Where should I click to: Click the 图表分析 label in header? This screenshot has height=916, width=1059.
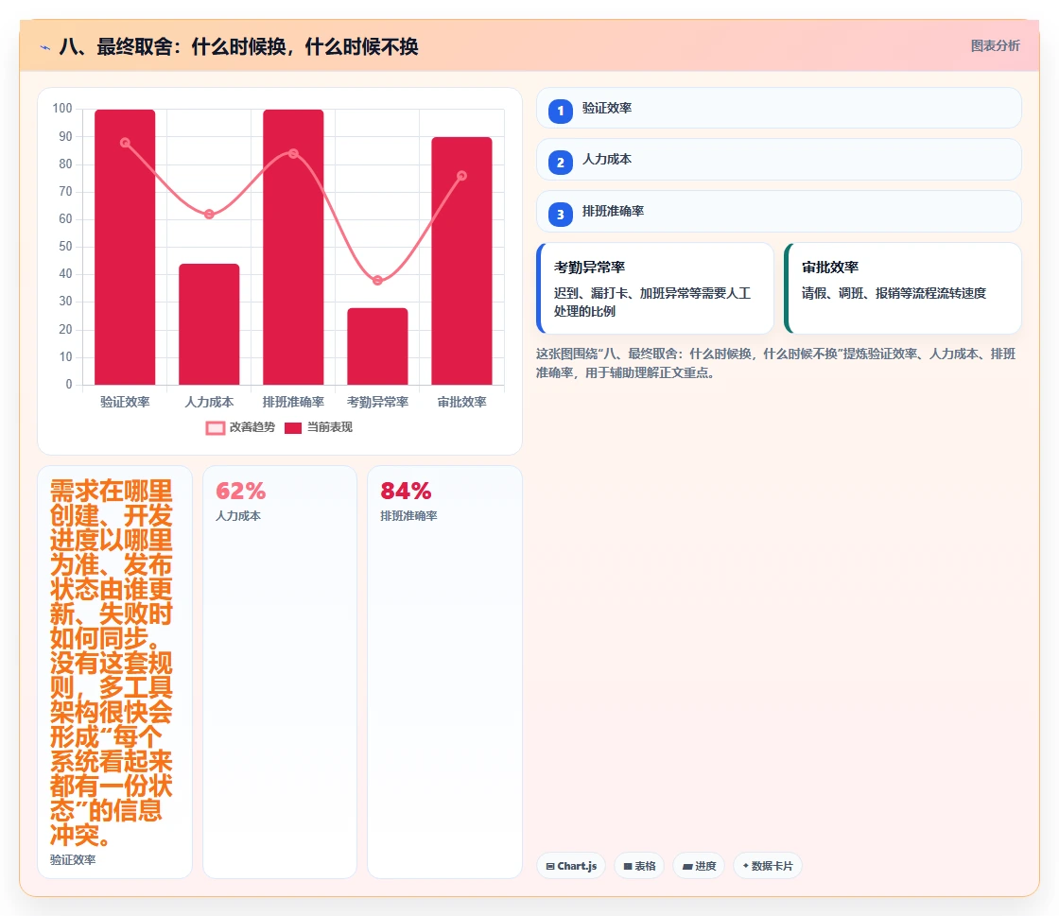[x=995, y=46]
